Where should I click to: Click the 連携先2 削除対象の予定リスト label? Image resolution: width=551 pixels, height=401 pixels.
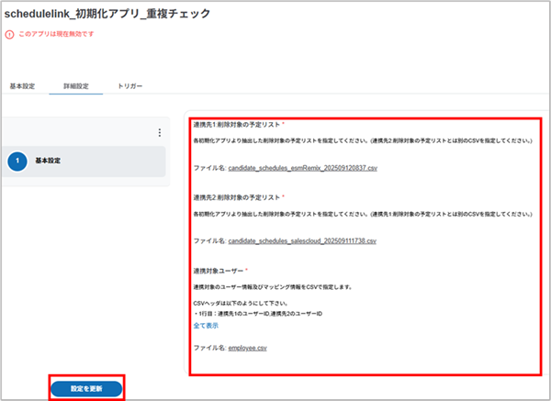point(238,197)
